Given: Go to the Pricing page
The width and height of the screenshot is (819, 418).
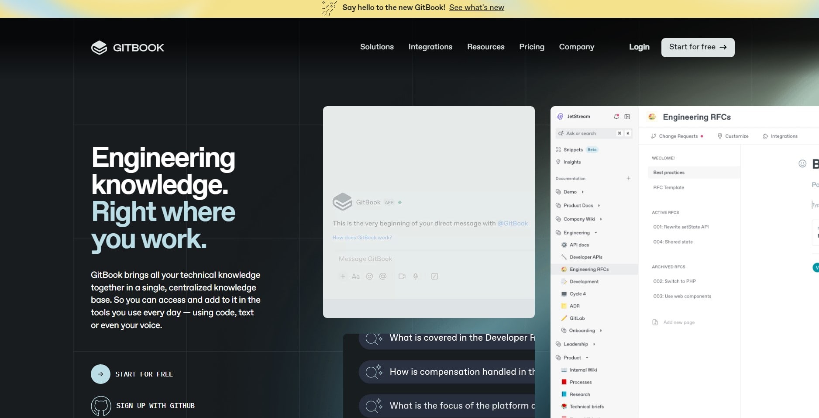Looking at the screenshot, I should click(531, 47).
